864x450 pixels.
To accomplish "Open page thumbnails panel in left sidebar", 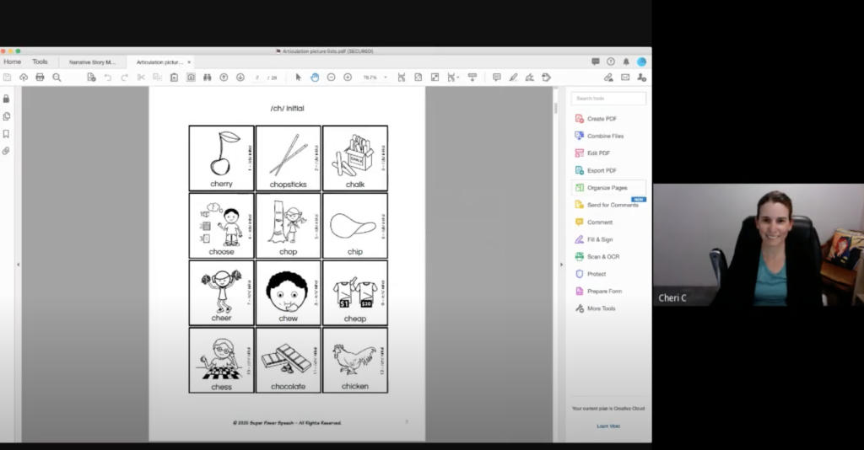I will [x=7, y=116].
